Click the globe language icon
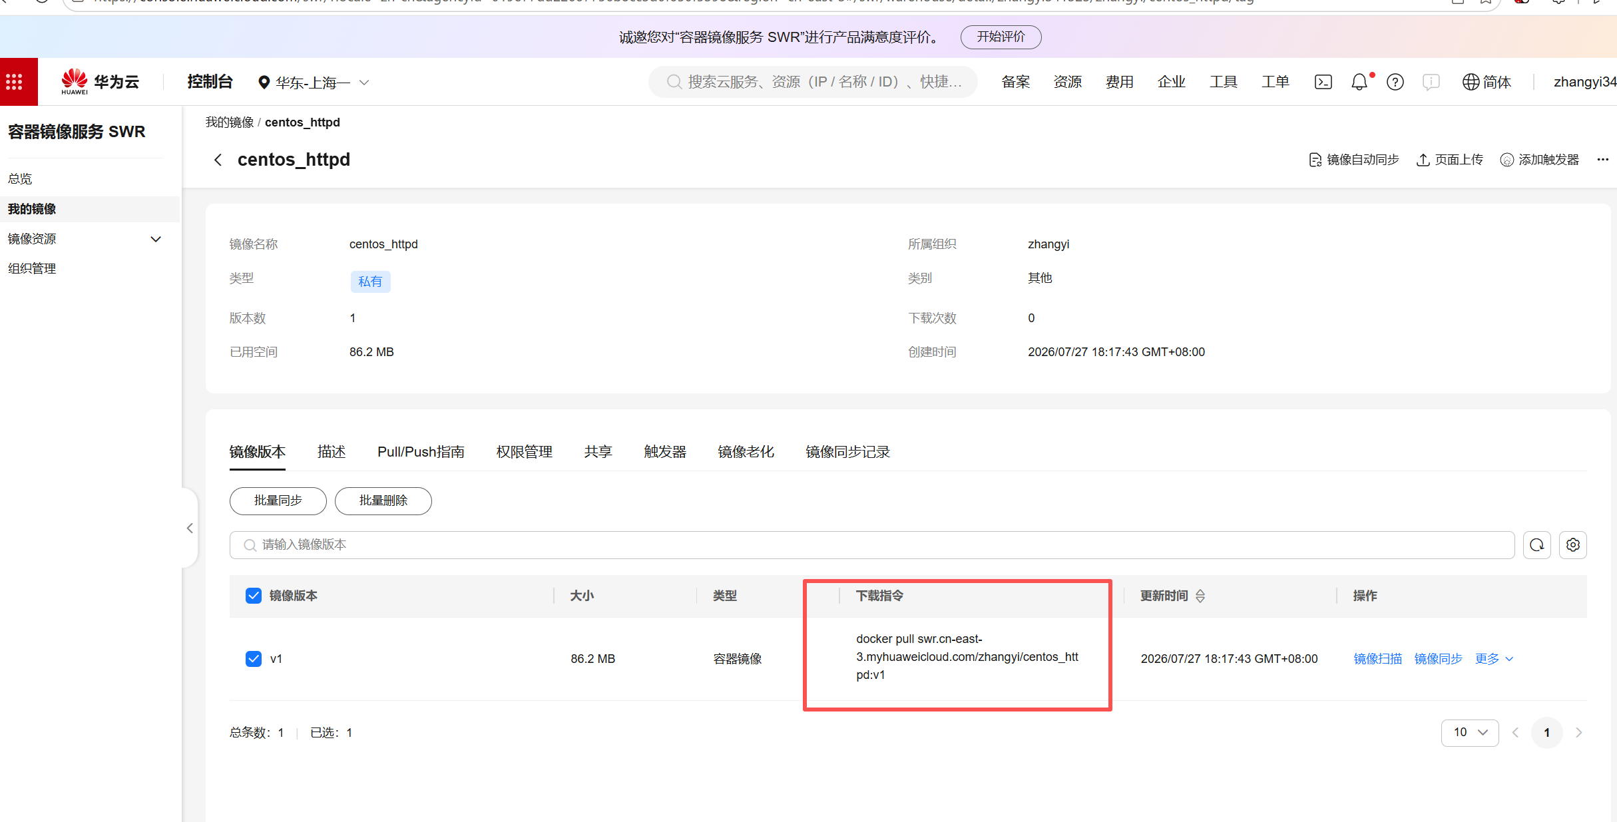The image size is (1617, 822). tap(1470, 82)
